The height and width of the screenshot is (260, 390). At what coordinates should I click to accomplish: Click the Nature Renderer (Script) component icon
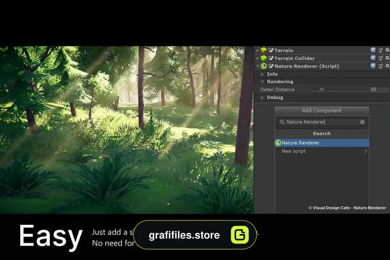click(264, 66)
